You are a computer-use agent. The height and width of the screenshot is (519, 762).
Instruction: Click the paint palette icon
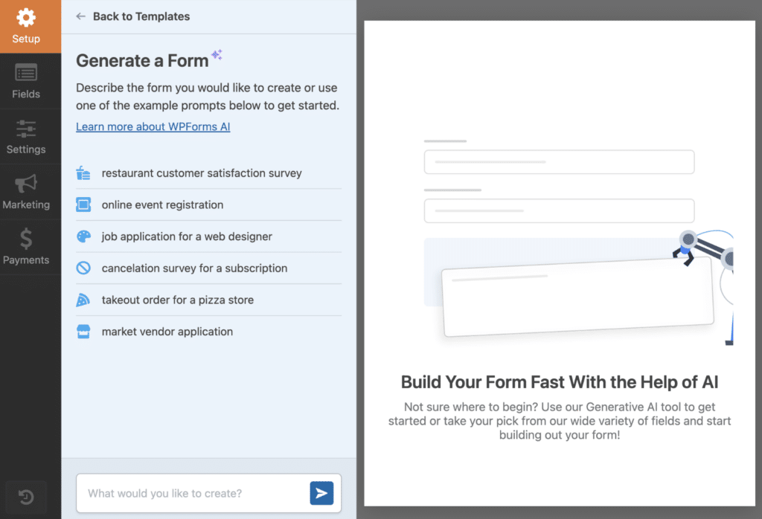tap(83, 236)
